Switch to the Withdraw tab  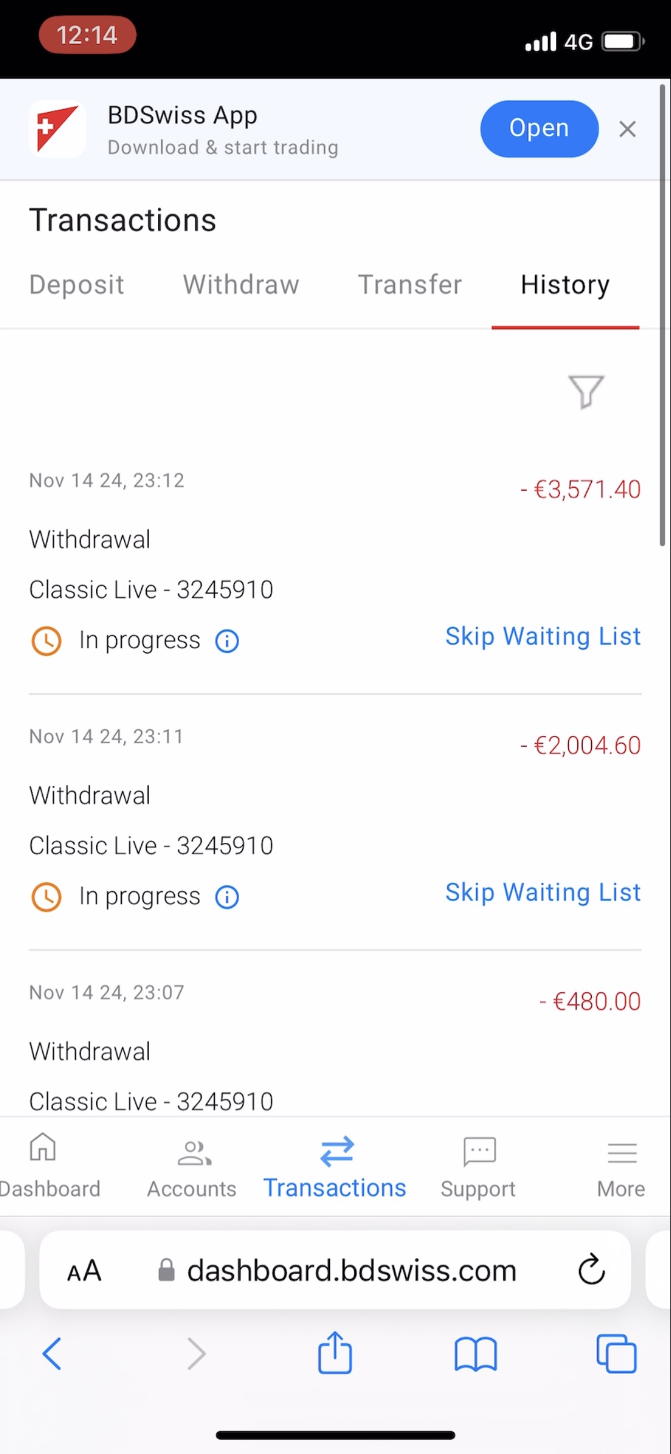click(241, 285)
